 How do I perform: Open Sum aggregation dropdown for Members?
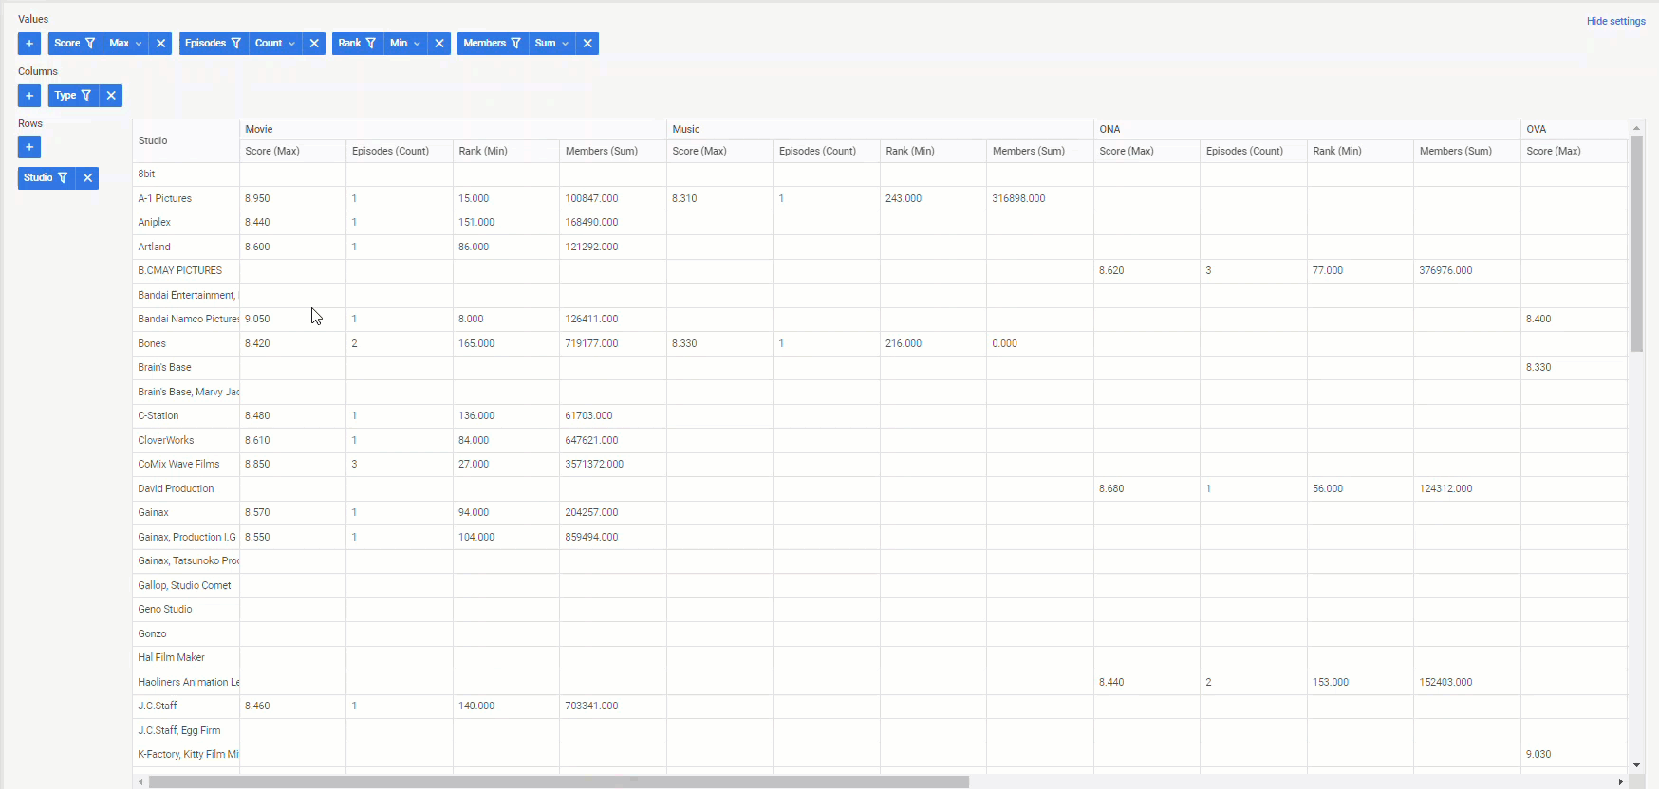point(551,44)
